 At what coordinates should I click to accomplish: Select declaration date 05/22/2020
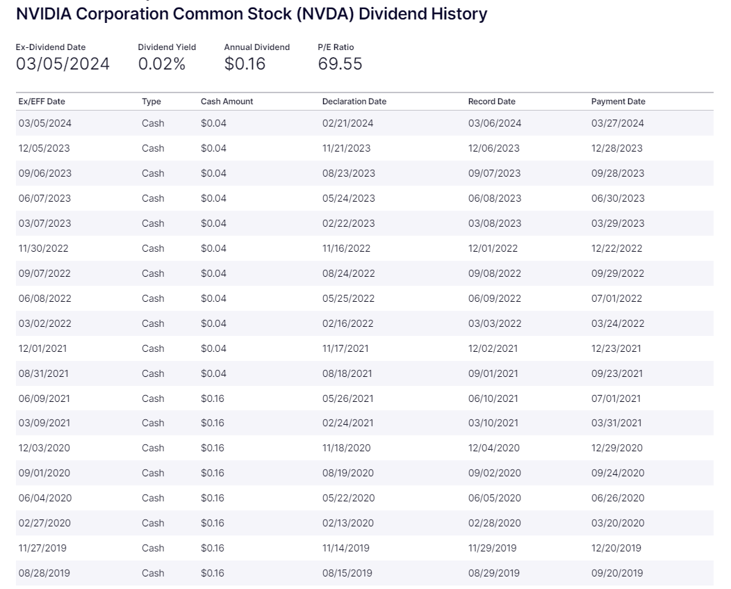pyautogui.click(x=349, y=499)
